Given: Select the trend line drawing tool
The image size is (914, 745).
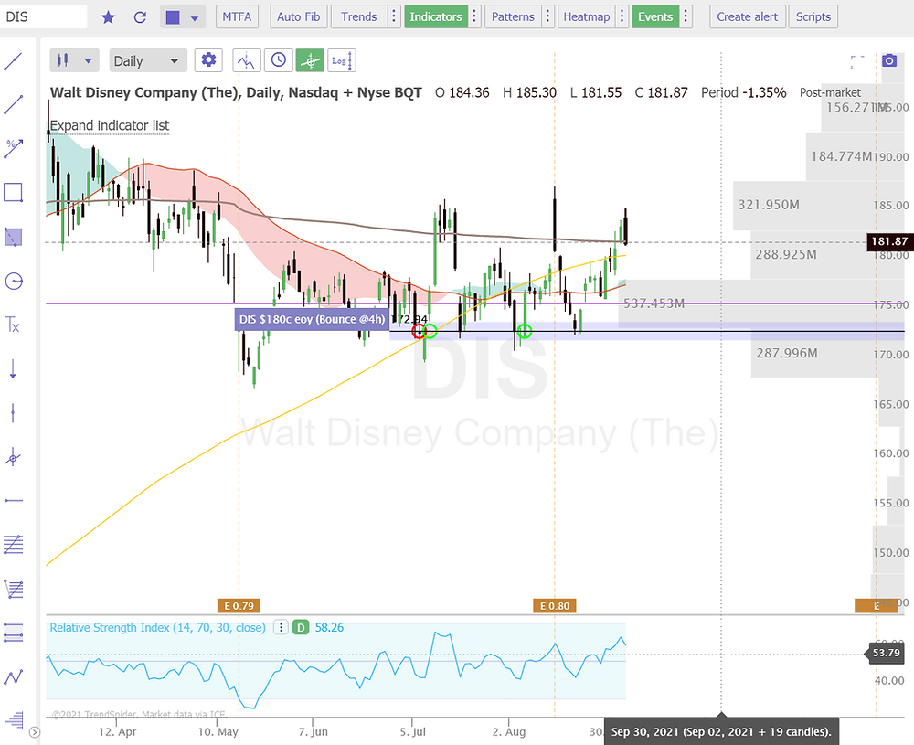Looking at the screenshot, I should 13,61.
